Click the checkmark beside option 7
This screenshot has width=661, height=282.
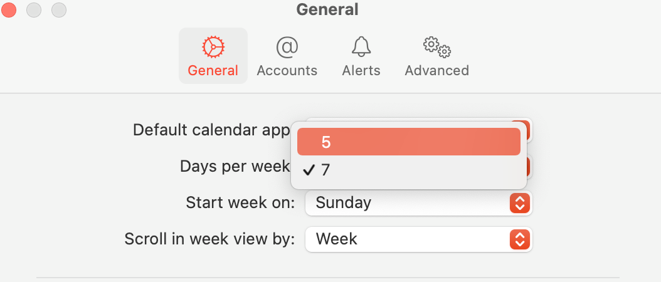(x=309, y=170)
